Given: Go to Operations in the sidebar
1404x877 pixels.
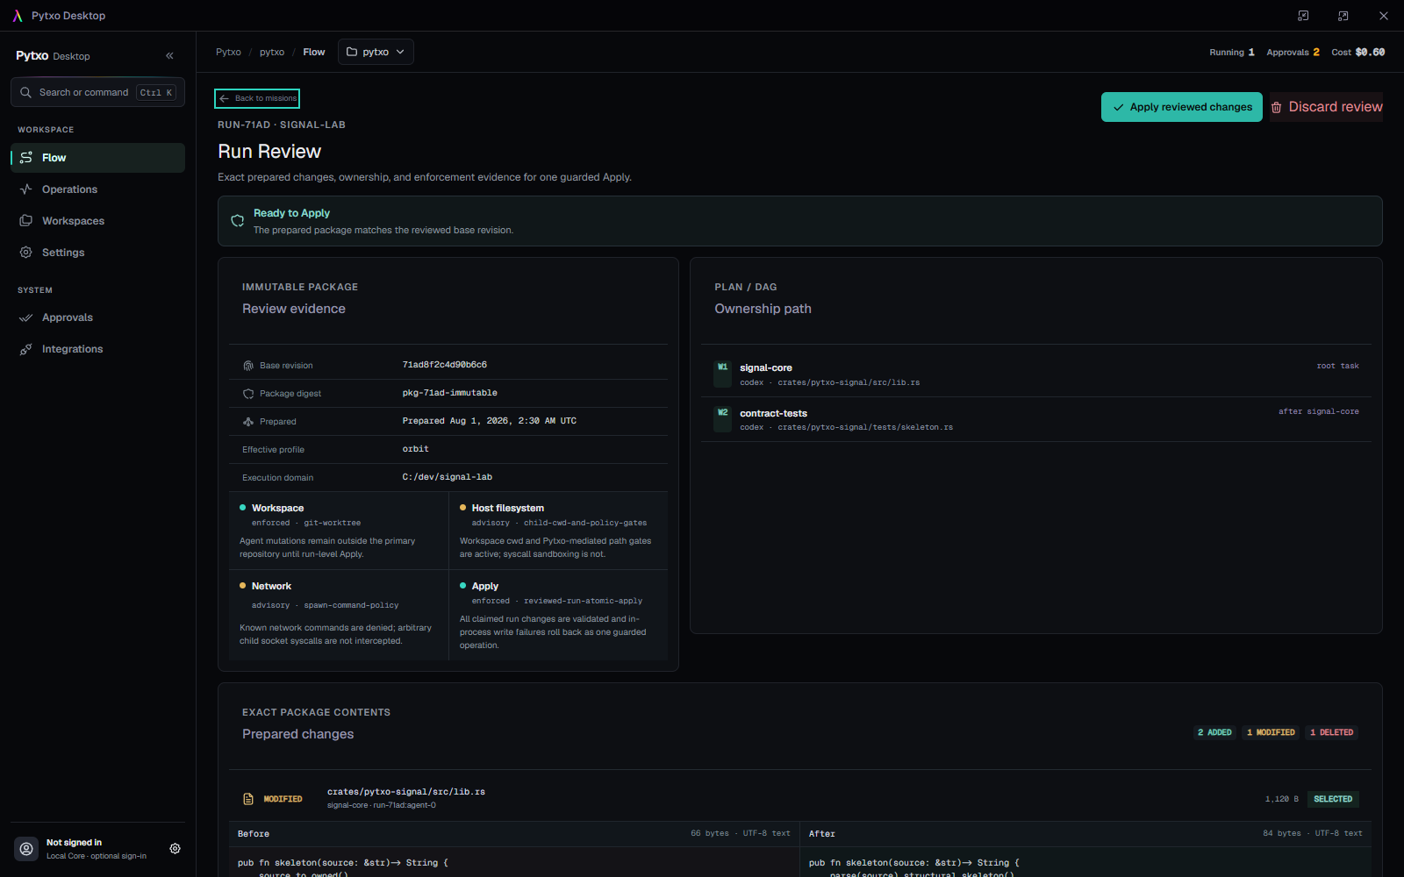Looking at the screenshot, I should pos(97,189).
